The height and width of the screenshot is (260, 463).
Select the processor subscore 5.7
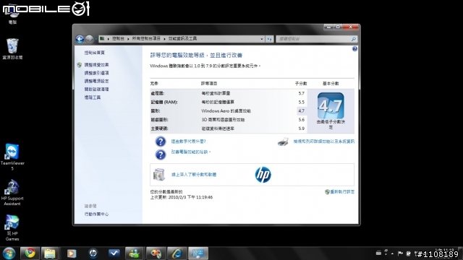tap(301, 93)
